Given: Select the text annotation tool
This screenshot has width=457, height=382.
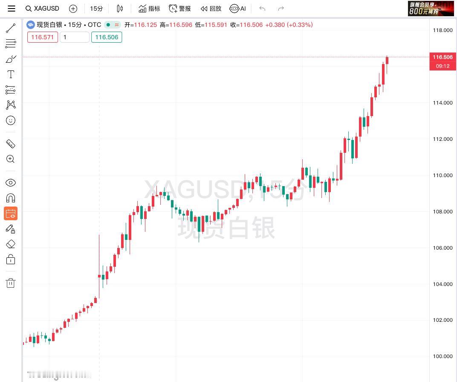Looking at the screenshot, I should point(11,74).
